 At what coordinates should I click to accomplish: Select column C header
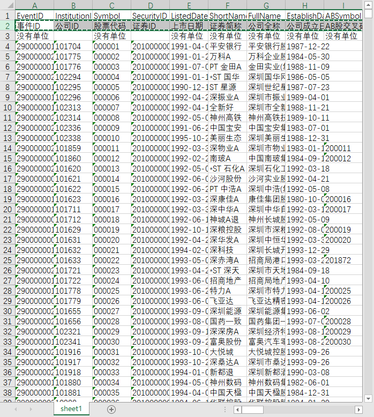click(111, 5)
